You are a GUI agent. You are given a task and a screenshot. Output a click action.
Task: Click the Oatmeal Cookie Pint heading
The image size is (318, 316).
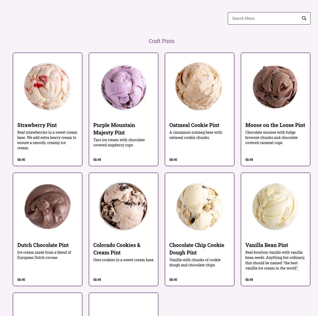pos(194,125)
